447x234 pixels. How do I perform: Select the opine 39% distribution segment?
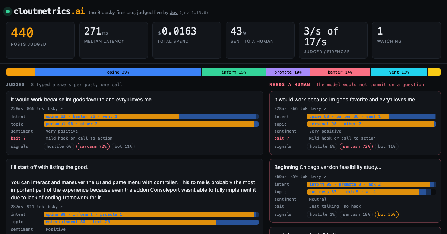click(118, 72)
